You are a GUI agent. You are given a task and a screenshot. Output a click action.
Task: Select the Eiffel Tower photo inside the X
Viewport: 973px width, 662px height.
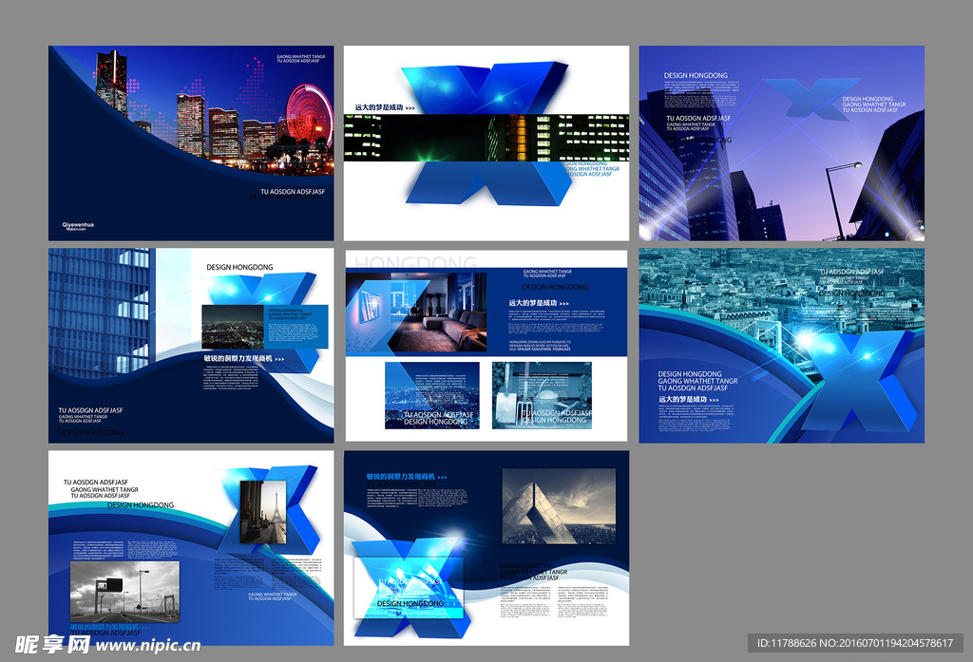click(263, 512)
